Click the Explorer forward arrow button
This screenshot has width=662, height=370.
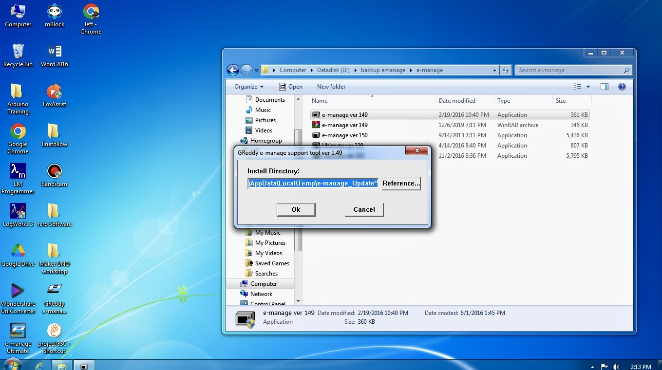coord(246,70)
